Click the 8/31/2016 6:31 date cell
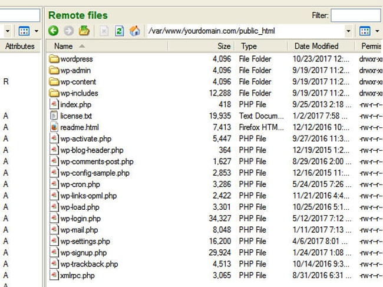The height and width of the screenshot is (287, 383). (x=322, y=275)
